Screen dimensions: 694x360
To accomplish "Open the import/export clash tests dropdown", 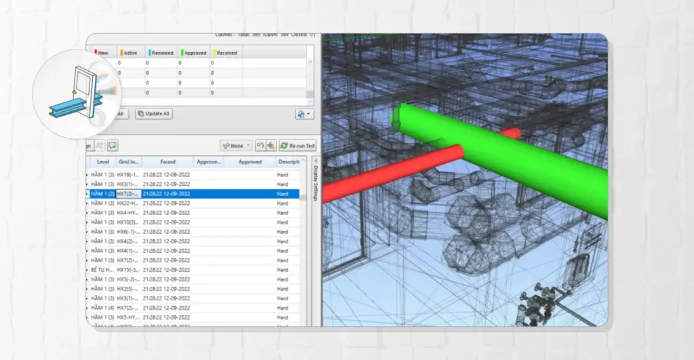I will [304, 114].
